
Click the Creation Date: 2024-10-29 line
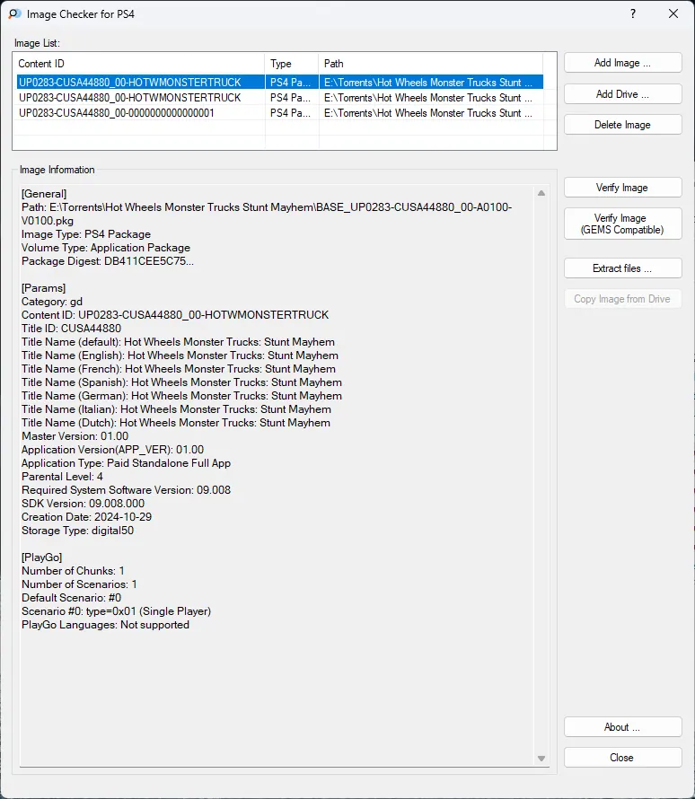[x=86, y=517]
